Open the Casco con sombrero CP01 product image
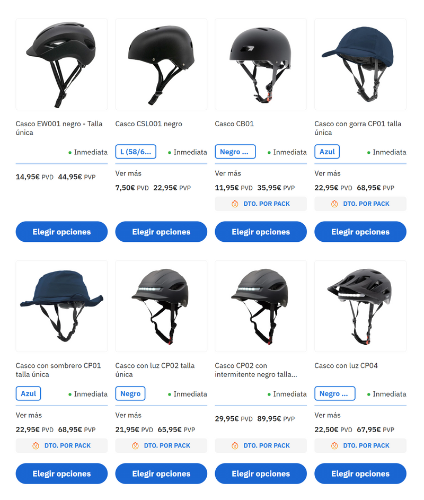424x500 pixels. pyautogui.click(x=61, y=306)
